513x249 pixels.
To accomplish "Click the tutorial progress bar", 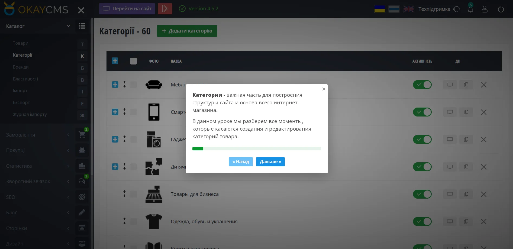I will [256, 148].
